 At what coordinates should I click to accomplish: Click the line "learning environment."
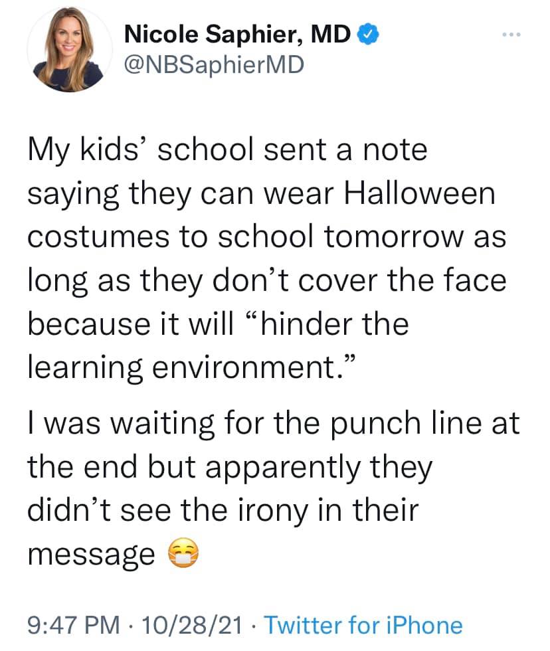tap(191, 367)
